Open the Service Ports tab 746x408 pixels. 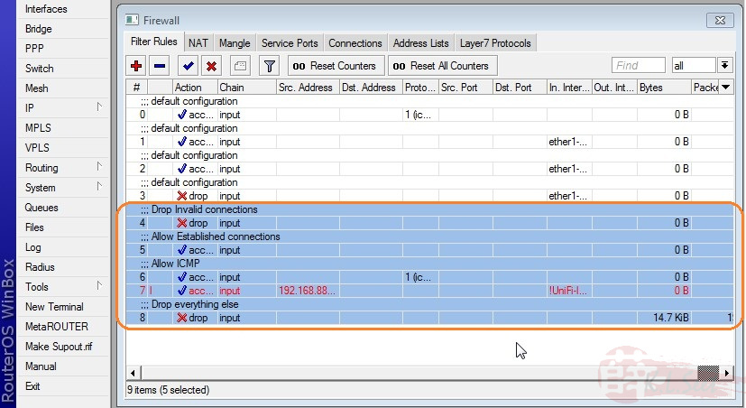point(290,43)
